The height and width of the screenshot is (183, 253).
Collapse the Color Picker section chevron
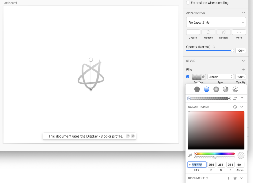[241, 107]
